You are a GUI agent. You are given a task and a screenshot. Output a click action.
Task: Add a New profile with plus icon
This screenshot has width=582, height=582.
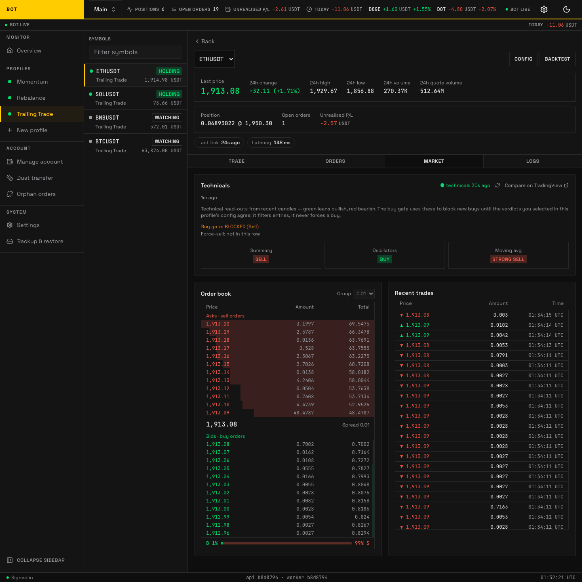coord(10,130)
